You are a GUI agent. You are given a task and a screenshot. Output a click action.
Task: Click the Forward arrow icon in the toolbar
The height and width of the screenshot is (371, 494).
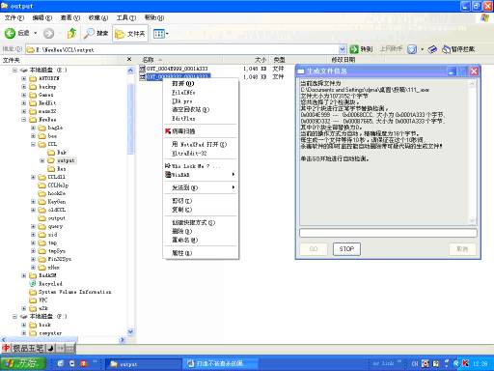pos(48,33)
